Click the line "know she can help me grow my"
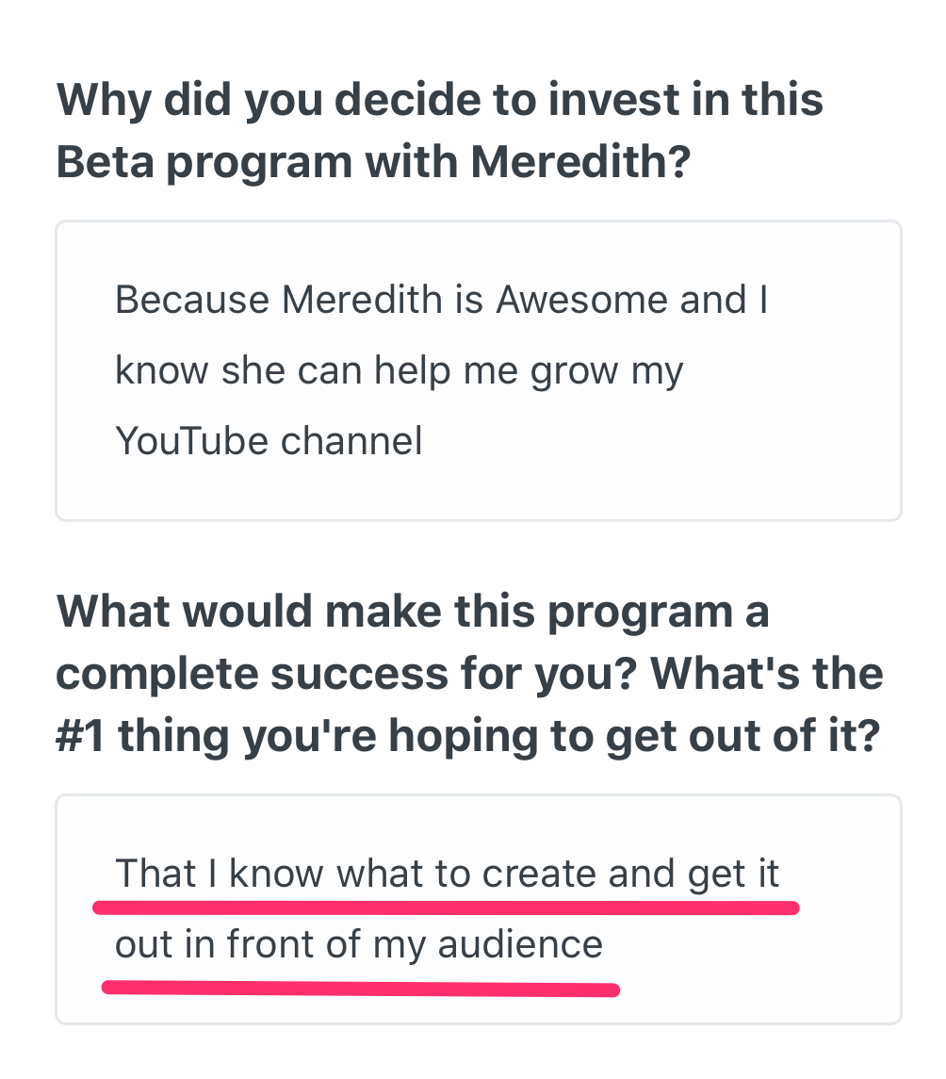 (x=399, y=370)
